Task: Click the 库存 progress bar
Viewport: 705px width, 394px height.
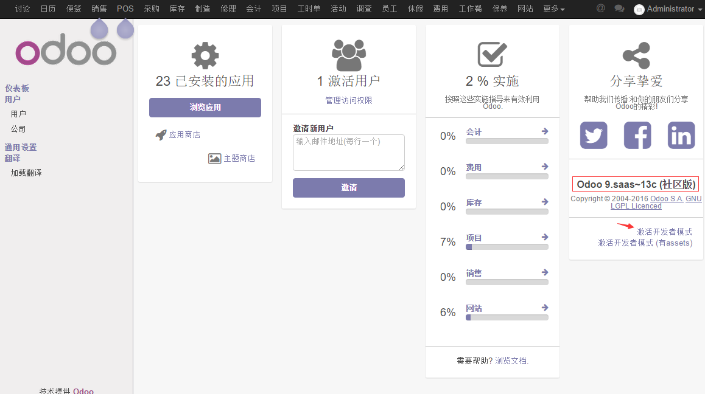Action: click(507, 212)
